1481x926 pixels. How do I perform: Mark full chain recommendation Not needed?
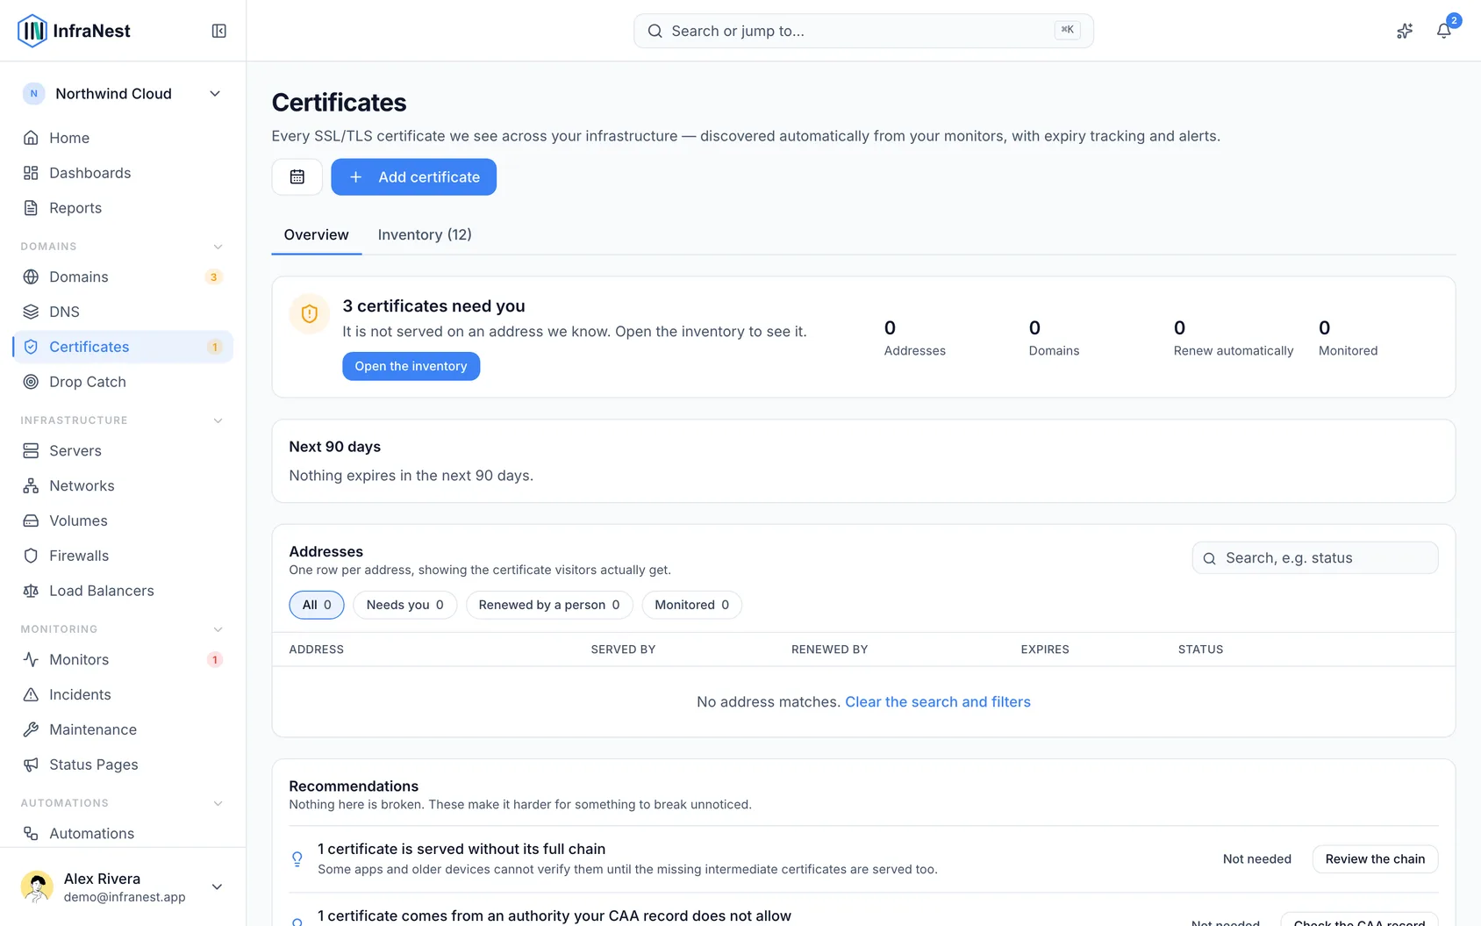click(x=1256, y=859)
